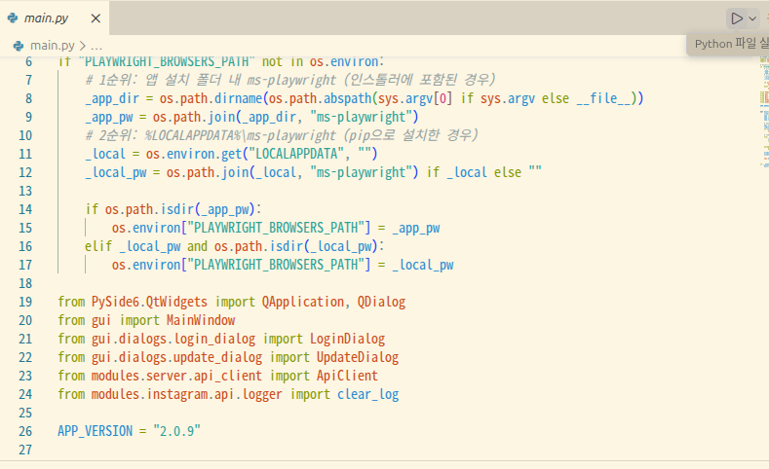769x469 pixels.
Task: Click MainWindow in the gui import
Action: pyautogui.click(x=202, y=319)
